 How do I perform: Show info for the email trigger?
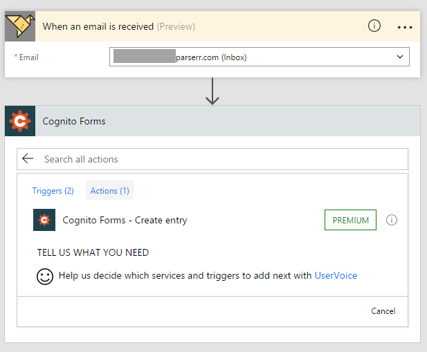(x=374, y=26)
